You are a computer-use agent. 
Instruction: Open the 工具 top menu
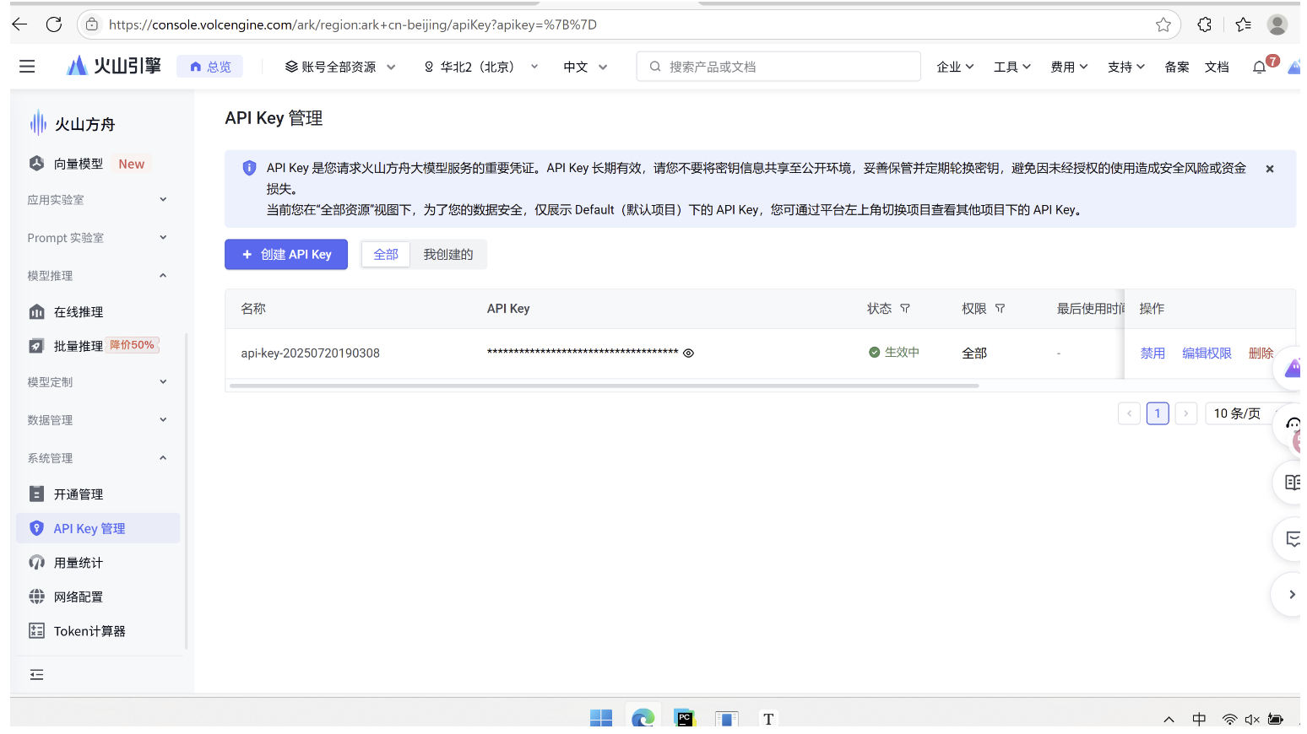1012,67
